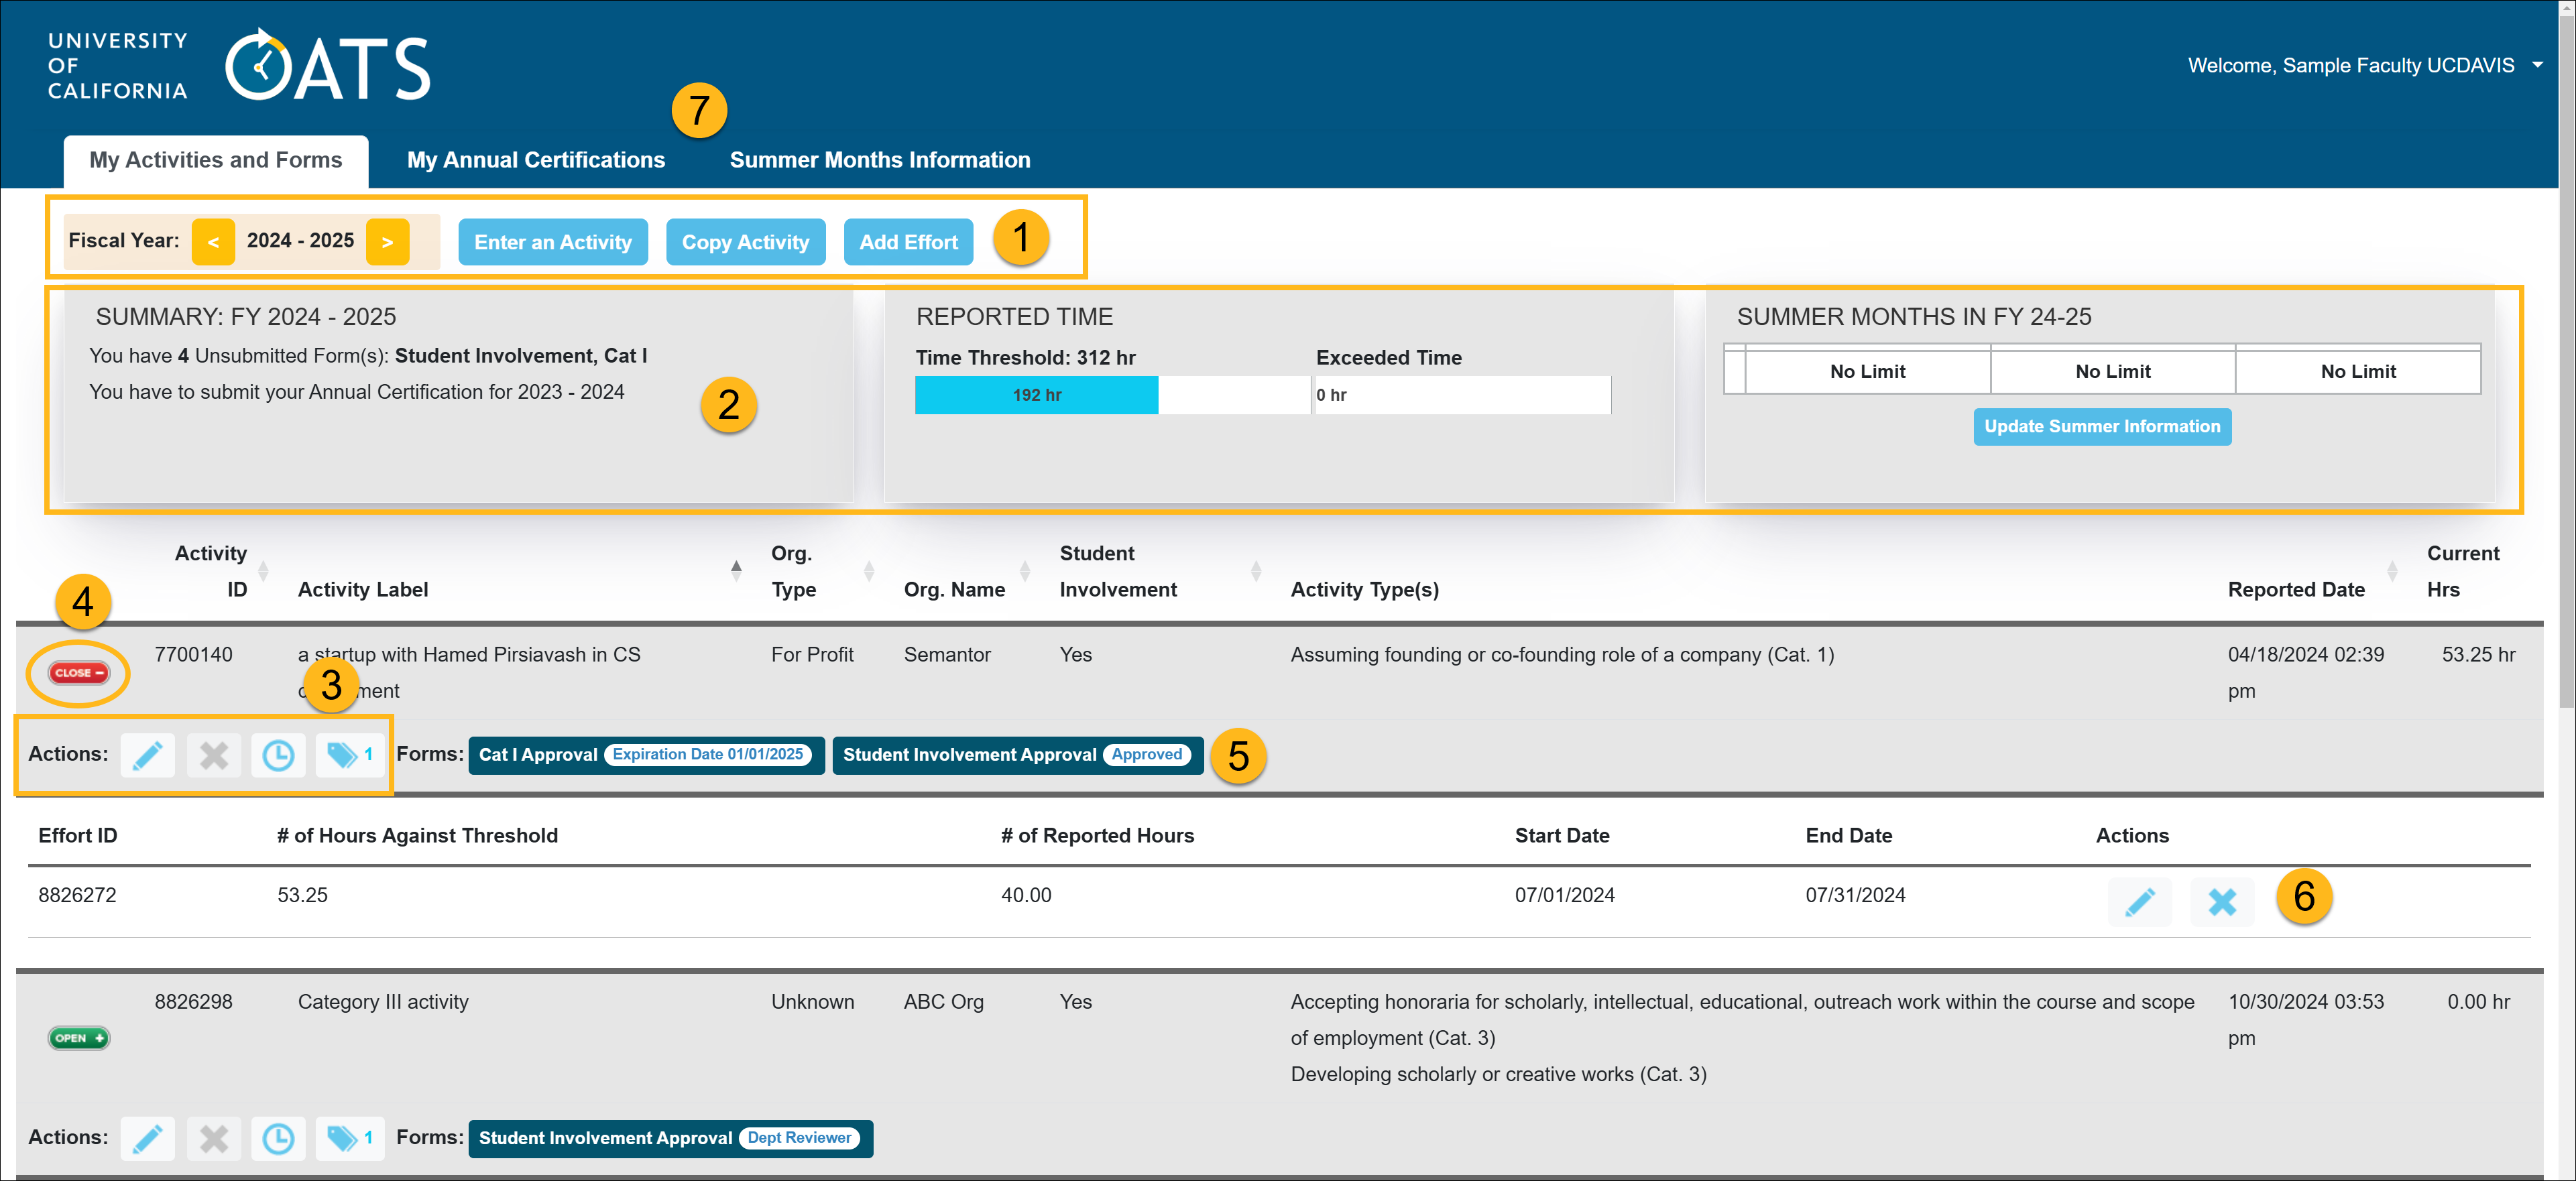The image size is (2576, 1181).
Task: Collapse activity with red CLOSE toggle
Action: pyautogui.click(x=79, y=673)
